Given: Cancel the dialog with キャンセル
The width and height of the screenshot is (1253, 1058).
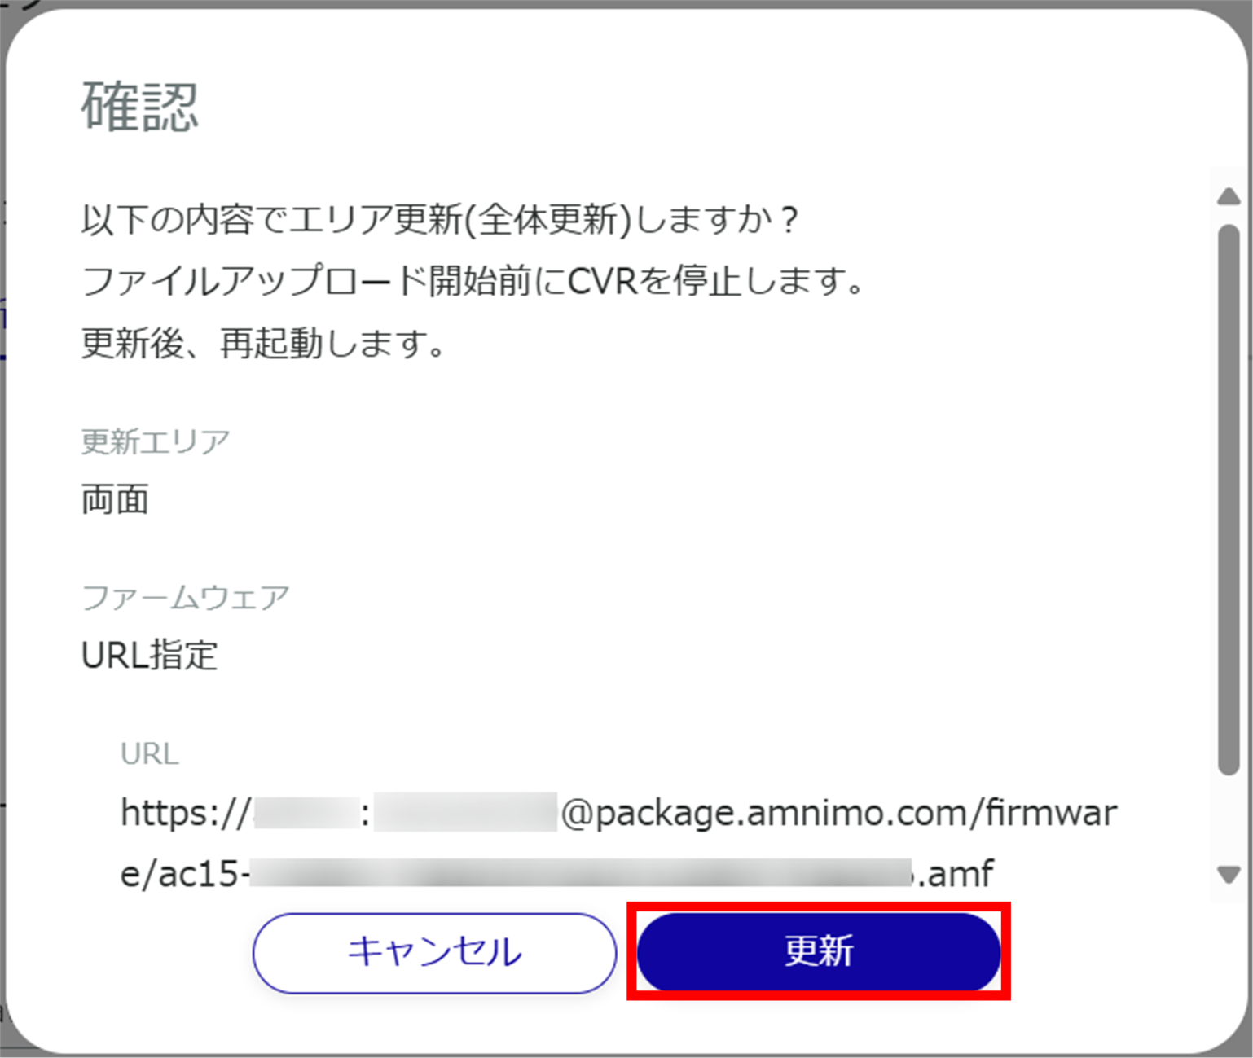Looking at the screenshot, I should [x=434, y=952].
